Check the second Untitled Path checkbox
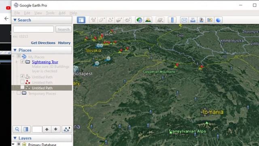Image resolution: width=259 pixels, height=146 pixels. point(22,82)
